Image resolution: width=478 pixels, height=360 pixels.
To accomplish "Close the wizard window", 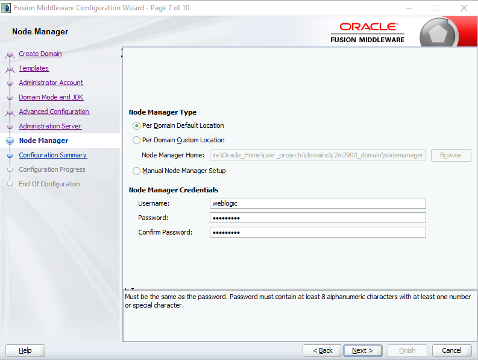I will tap(464, 8).
